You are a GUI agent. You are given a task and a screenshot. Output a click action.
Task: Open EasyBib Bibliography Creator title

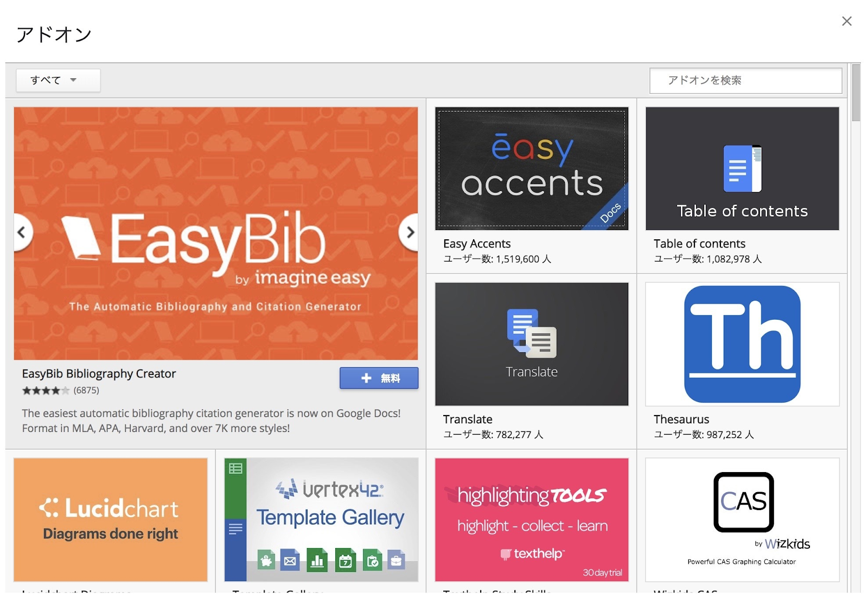[99, 373]
